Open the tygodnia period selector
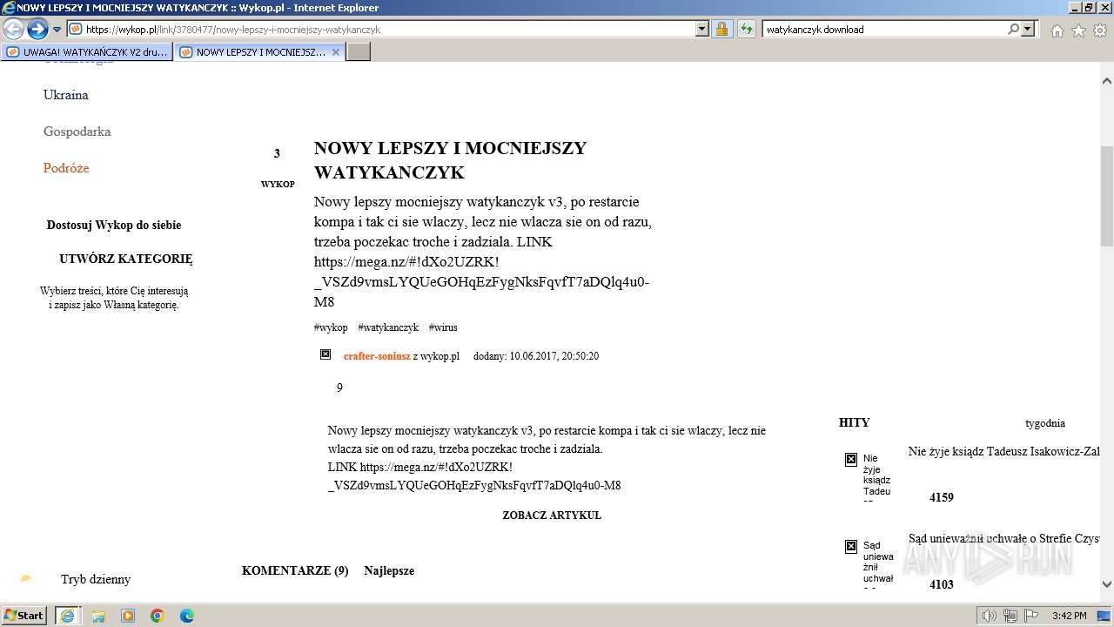This screenshot has width=1114, height=627. tap(1045, 423)
